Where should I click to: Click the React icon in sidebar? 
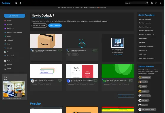[x=5, y=44]
